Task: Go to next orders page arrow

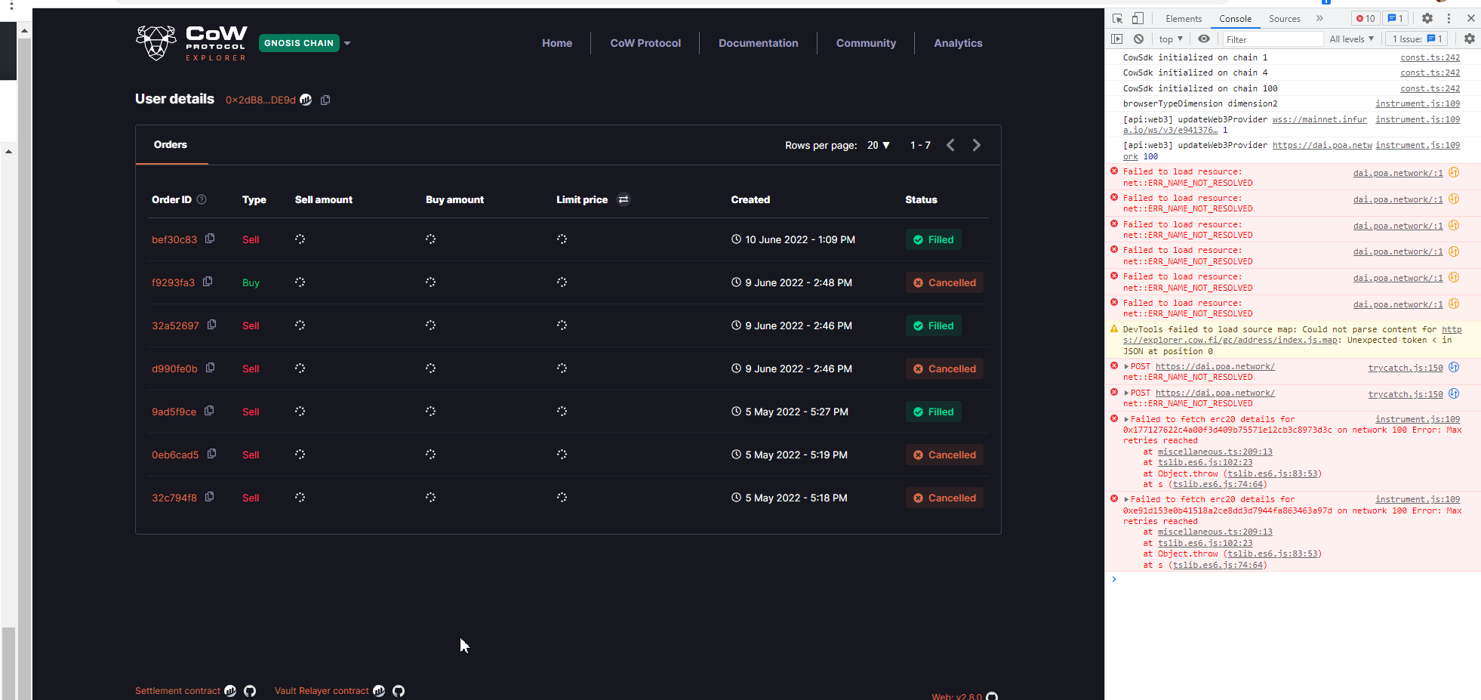Action: [x=977, y=145]
